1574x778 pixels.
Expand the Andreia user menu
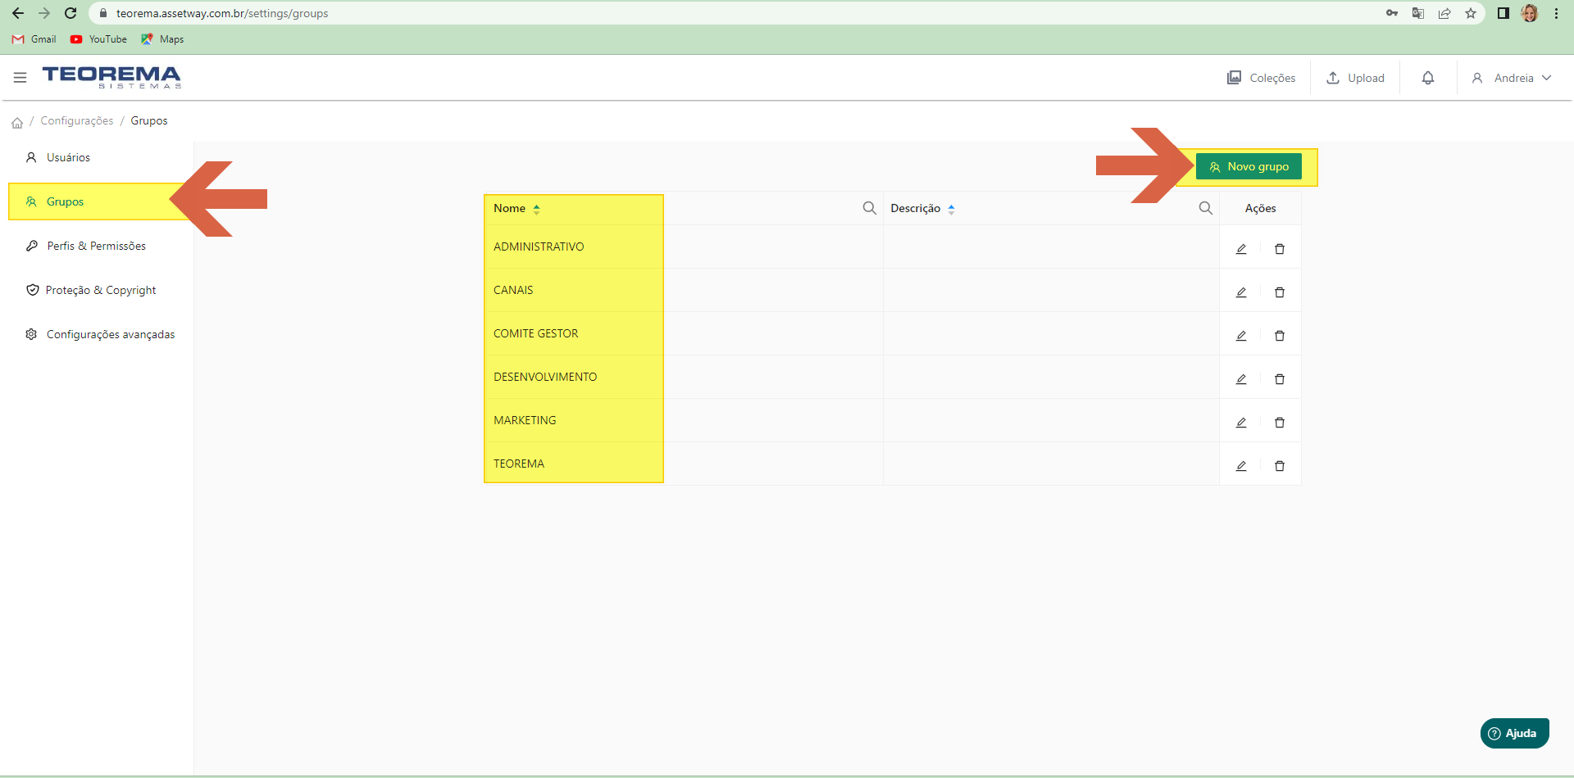click(x=1512, y=78)
